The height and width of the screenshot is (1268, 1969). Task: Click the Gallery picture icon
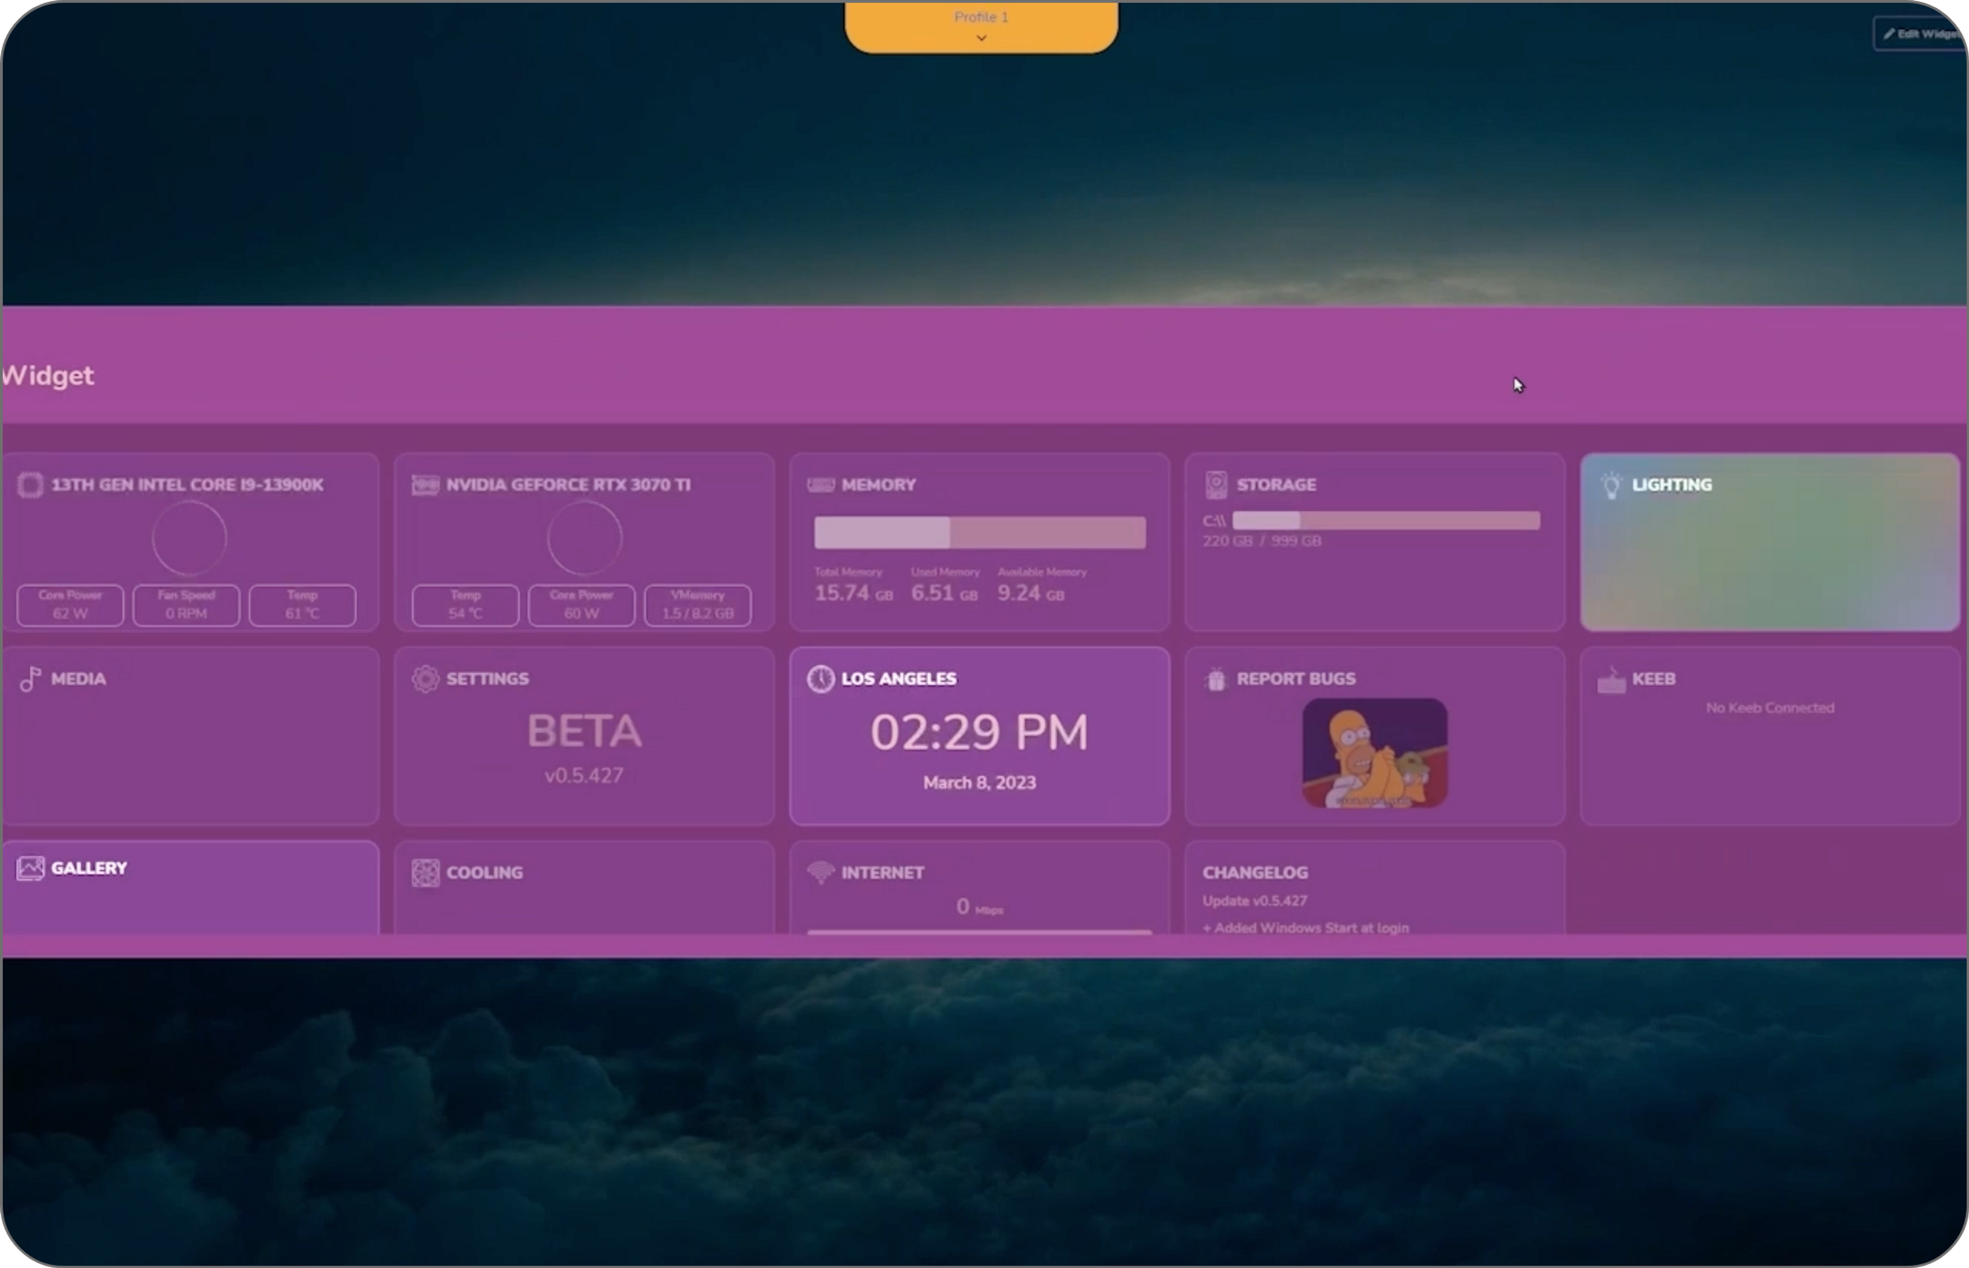click(30, 868)
